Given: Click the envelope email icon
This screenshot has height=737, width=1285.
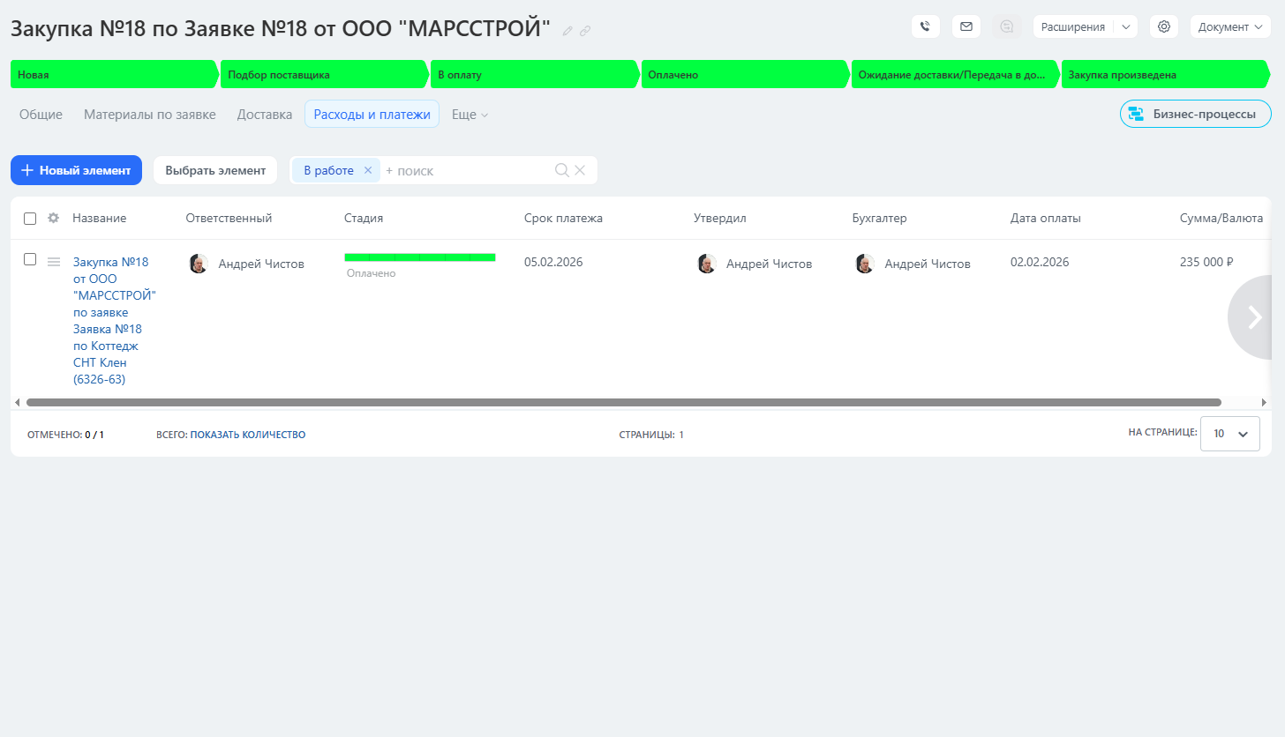Looking at the screenshot, I should pos(966,26).
